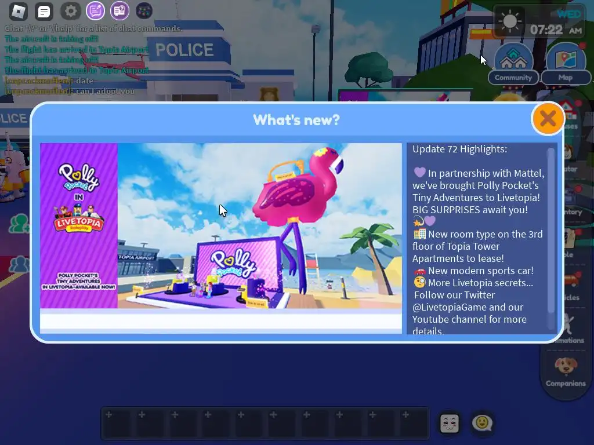
Task: Click the blue group icon on left edge
Action: click(18, 264)
